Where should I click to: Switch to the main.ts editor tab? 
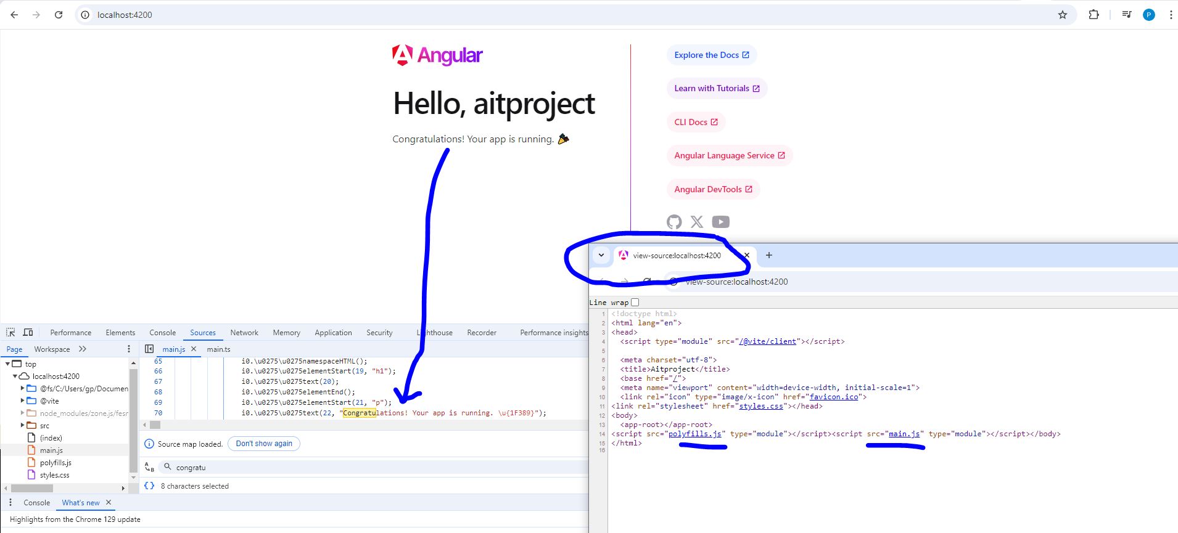point(218,349)
